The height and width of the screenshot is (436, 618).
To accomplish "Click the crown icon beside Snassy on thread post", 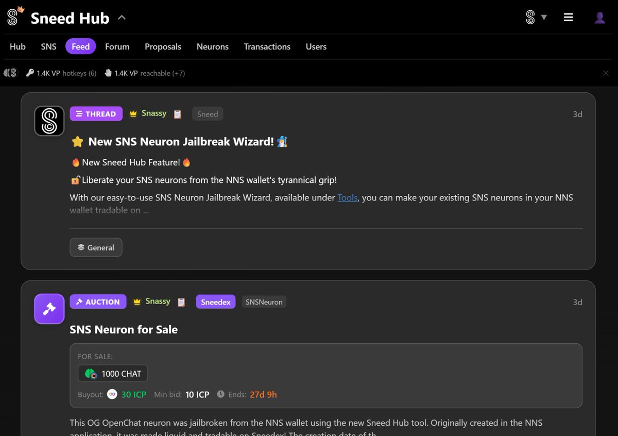I will click(x=133, y=114).
